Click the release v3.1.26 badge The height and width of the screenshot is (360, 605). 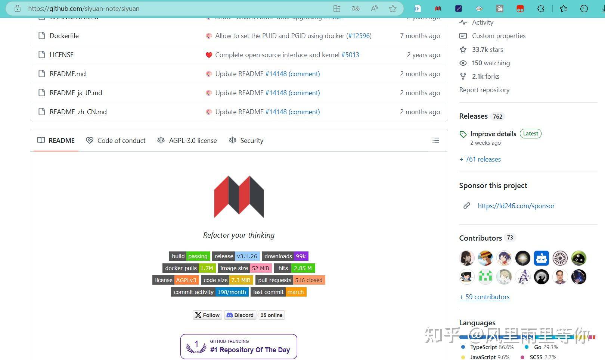pos(236,256)
